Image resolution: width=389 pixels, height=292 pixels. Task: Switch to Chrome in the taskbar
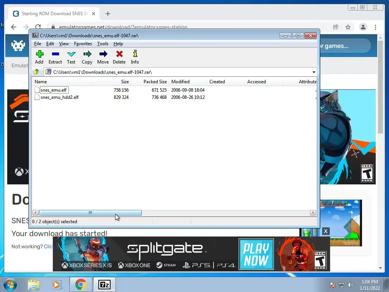[x=81, y=284]
